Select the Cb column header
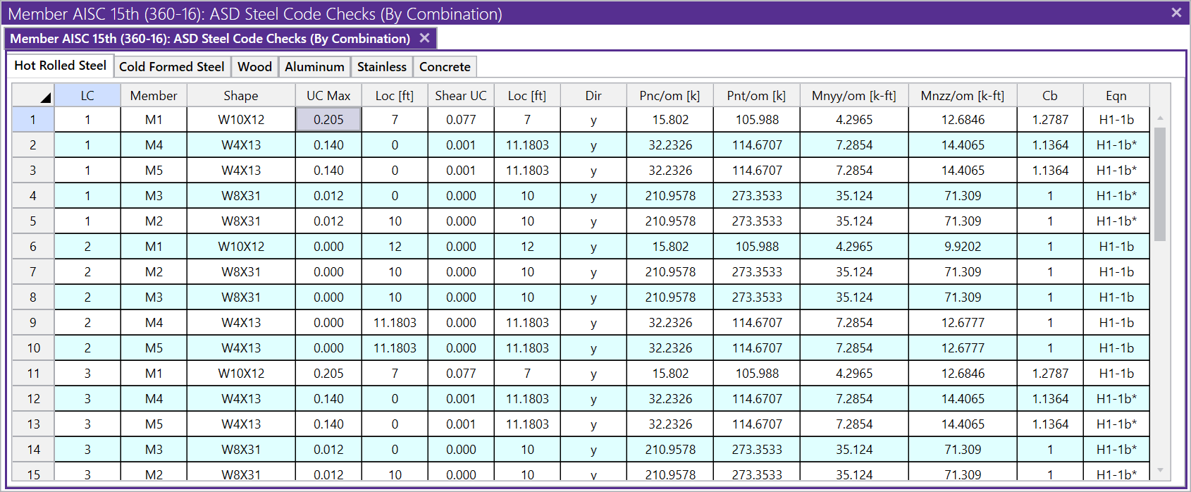Screen dimensions: 1191x492 click(x=1050, y=95)
